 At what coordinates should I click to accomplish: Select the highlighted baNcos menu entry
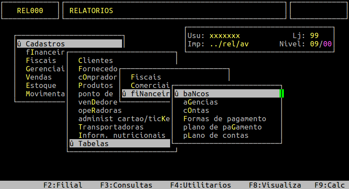[227, 94]
